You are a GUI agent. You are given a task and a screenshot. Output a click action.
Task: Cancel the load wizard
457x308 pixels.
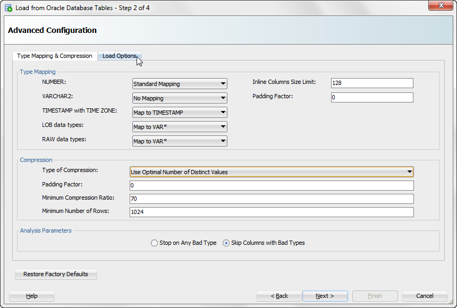point(425,296)
